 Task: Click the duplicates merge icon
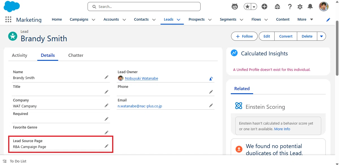(239, 149)
